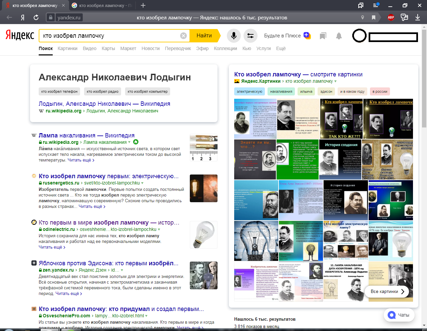
Task: Open the extension icon next to ABP
Action: point(404,17)
